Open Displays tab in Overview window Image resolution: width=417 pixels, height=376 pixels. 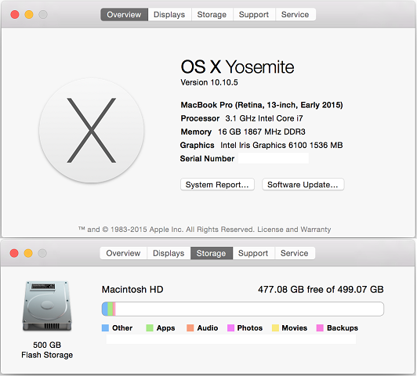169,14
